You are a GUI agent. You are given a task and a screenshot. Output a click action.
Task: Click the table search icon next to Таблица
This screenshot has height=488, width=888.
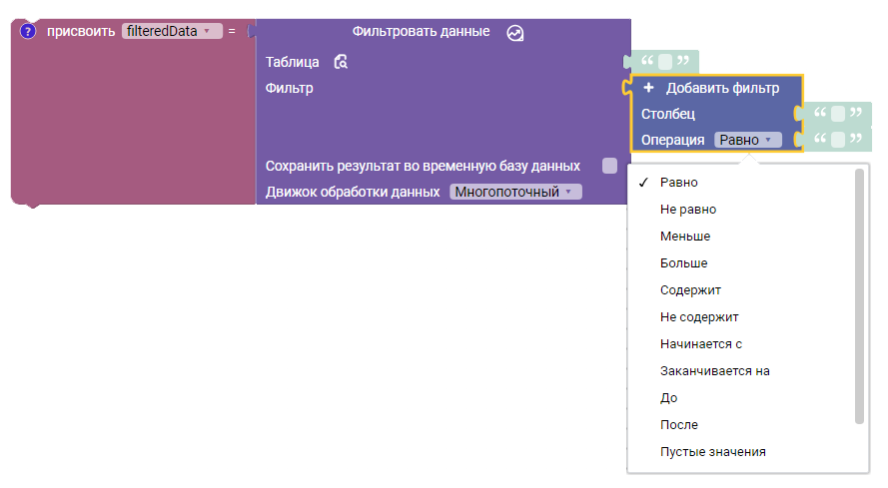[x=341, y=62]
